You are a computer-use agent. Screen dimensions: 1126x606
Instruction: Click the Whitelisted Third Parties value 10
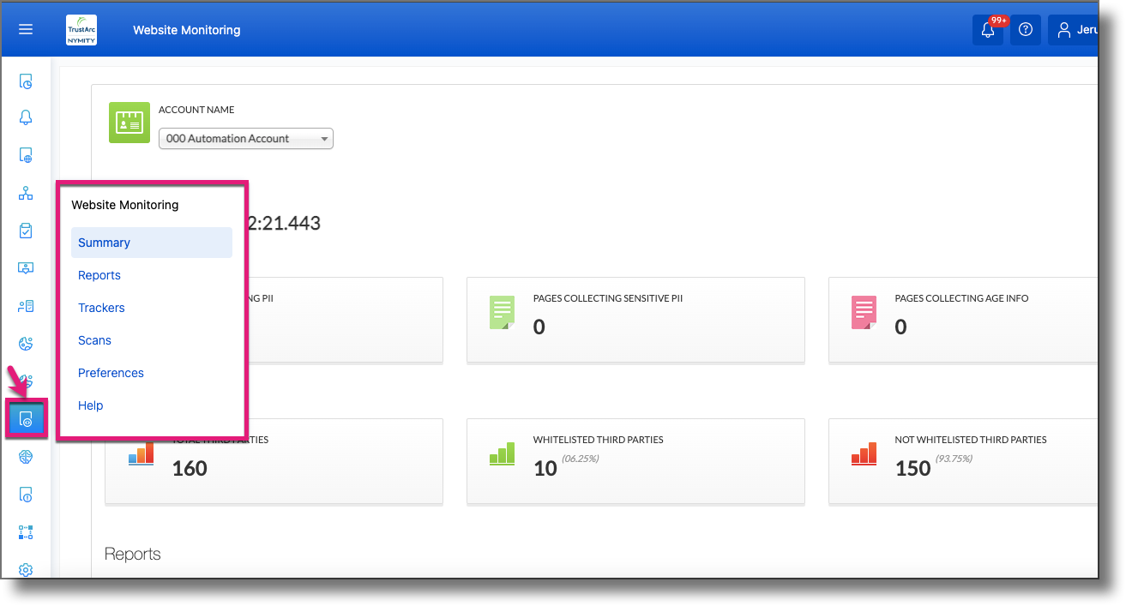[545, 468]
